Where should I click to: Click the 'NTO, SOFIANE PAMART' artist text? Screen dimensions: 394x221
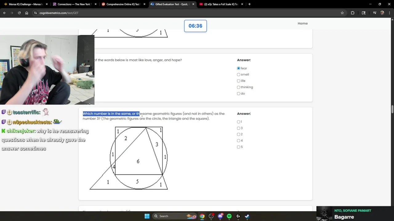(x=353, y=211)
